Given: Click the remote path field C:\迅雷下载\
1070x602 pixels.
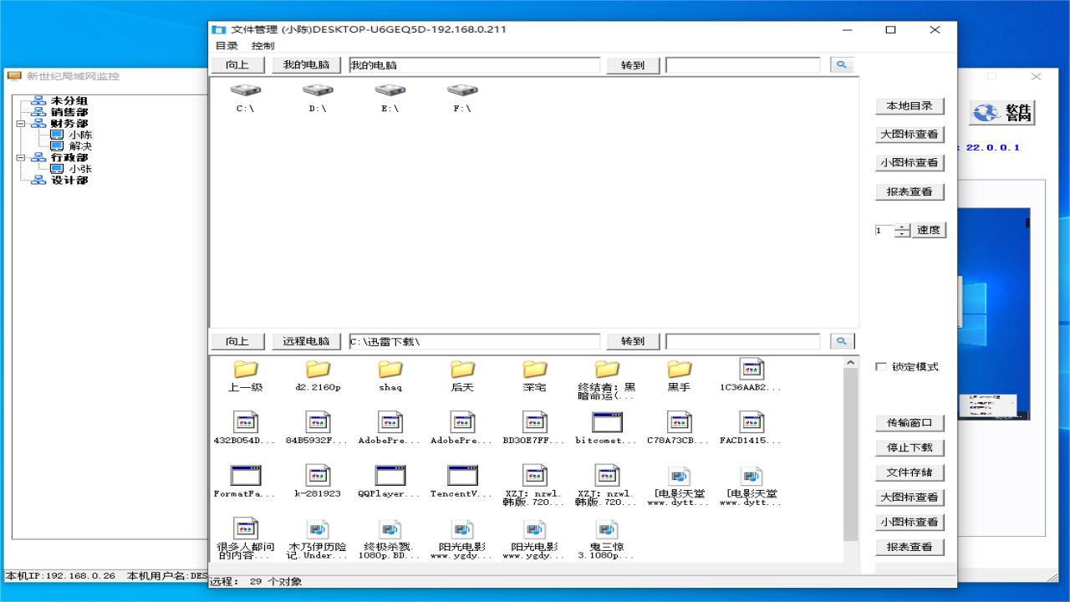Looking at the screenshot, I should (x=474, y=341).
